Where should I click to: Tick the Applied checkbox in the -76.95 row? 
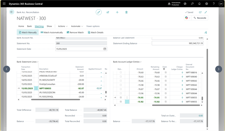point(121,98)
